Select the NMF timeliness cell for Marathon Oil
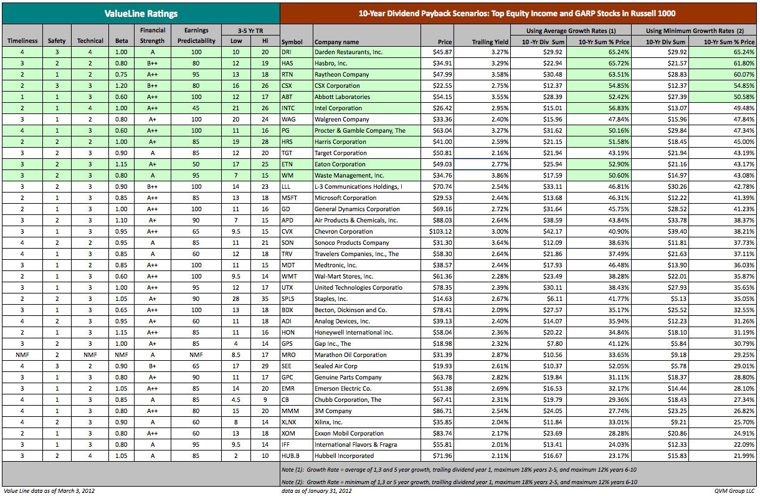The width and height of the screenshot is (760, 496). coord(22,355)
